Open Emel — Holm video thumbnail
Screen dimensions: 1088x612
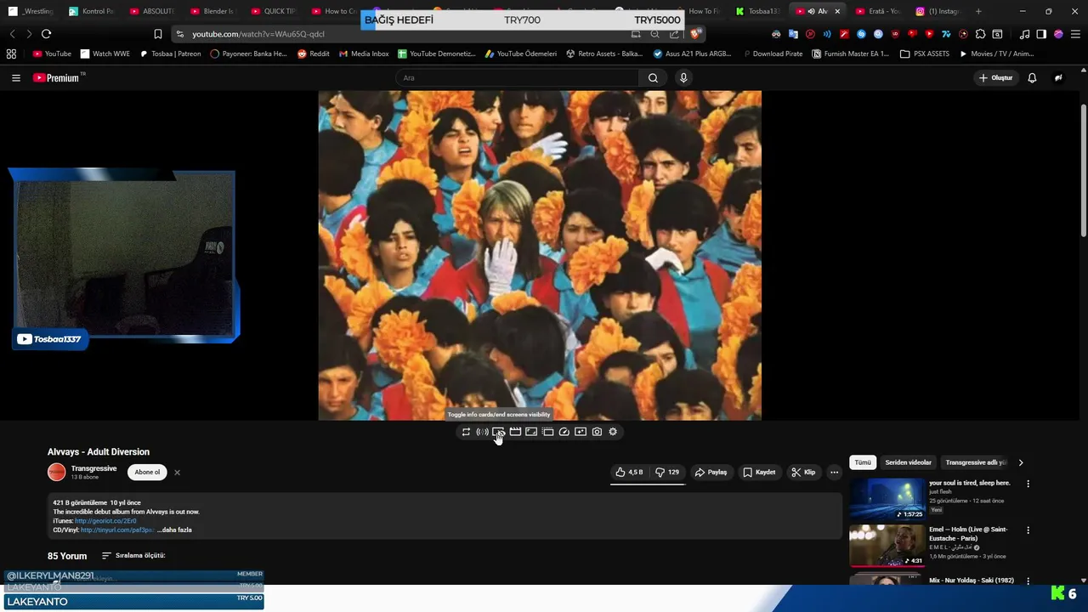pos(887,546)
